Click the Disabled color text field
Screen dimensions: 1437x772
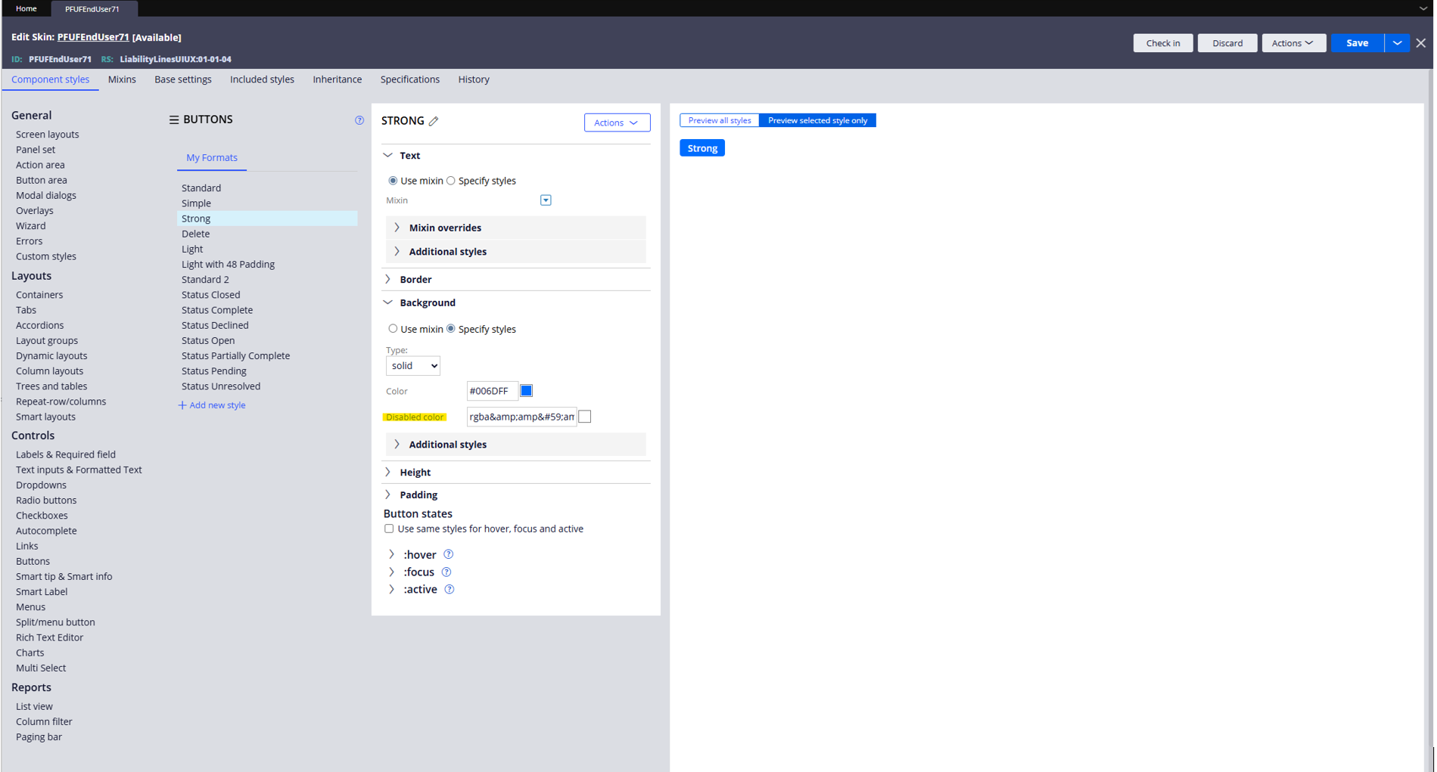click(521, 417)
